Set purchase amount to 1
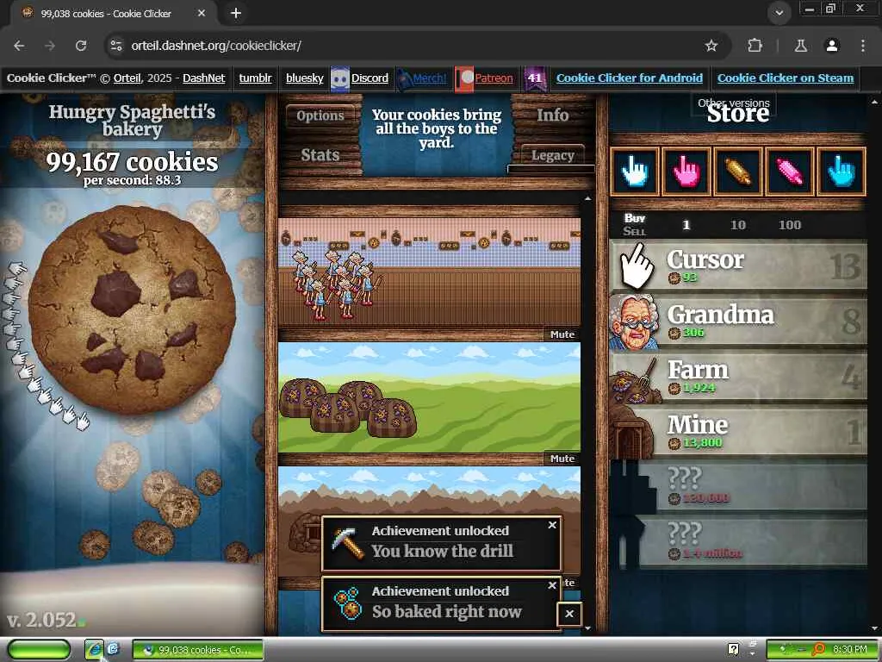This screenshot has height=662, width=882. (x=686, y=225)
